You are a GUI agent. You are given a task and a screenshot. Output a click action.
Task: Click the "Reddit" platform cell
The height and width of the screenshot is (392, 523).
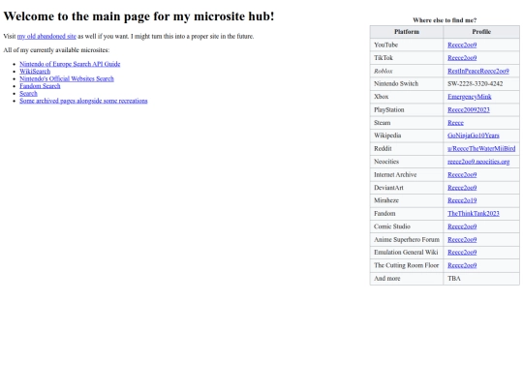[407, 148]
